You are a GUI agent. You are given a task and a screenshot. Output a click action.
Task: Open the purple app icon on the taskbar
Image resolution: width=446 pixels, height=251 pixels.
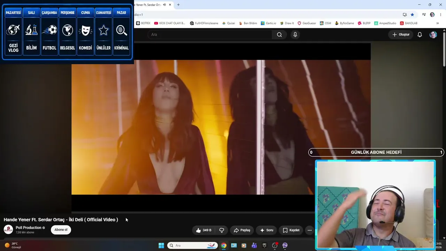pos(285,245)
